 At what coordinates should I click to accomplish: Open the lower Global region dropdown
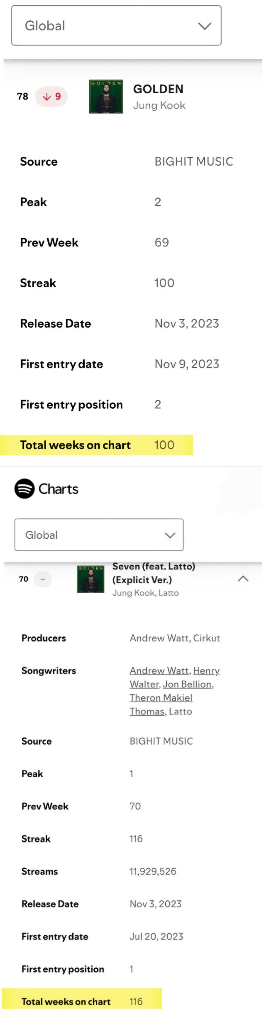pos(99,535)
